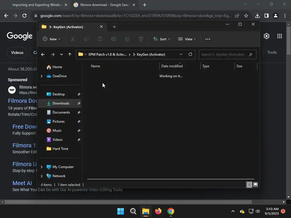Open the Sort dropdown in Explorer

[x=161, y=39]
